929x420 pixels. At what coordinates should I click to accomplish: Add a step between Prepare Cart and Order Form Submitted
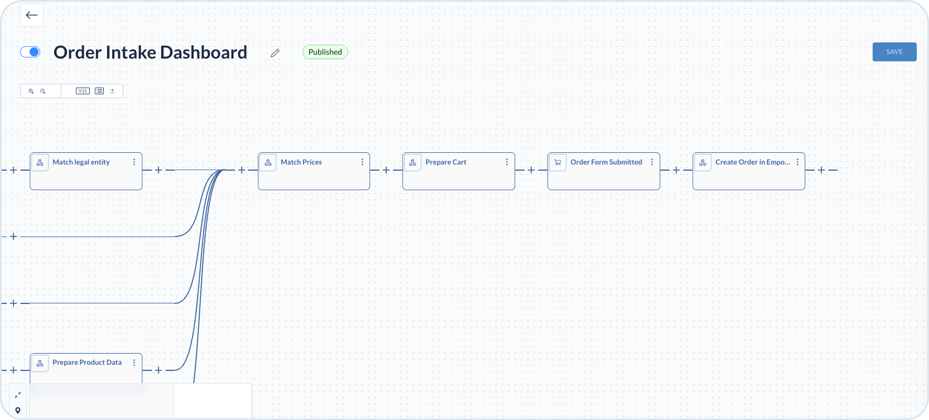(531, 170)
